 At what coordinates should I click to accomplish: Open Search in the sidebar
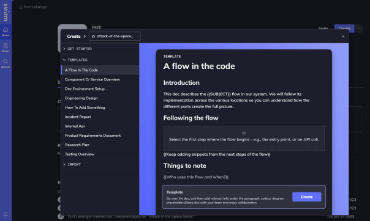[x=6, y=63]
